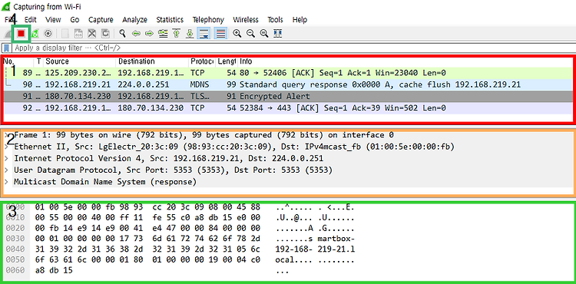Select packet 90 MDNS query response row
The height and width of the screenshot is (284, 576).
point(288,84)
